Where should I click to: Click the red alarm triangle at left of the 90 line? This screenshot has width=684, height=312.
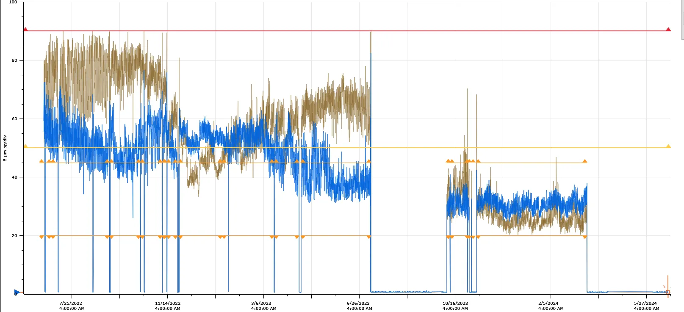tap(25, 30)
